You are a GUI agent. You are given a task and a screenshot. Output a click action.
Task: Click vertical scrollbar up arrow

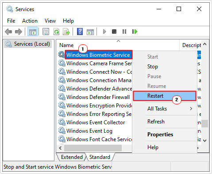pyautogui.click(x=205, y=44)
